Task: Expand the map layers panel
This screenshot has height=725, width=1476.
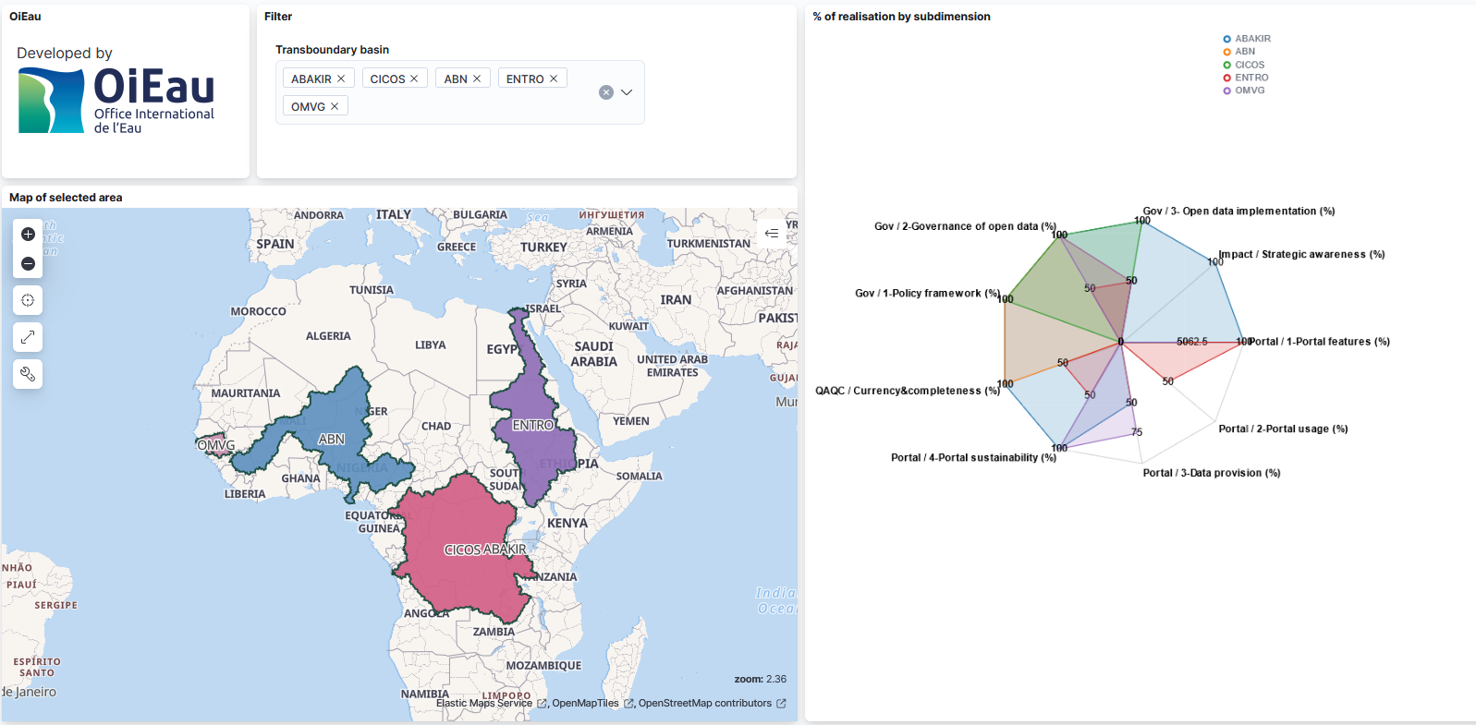Action: coord(772,234)
